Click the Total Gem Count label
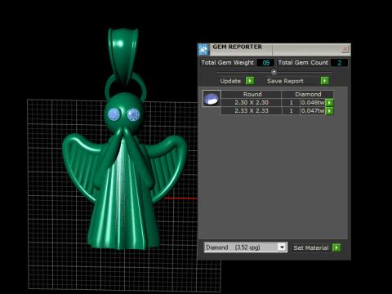 303,63
